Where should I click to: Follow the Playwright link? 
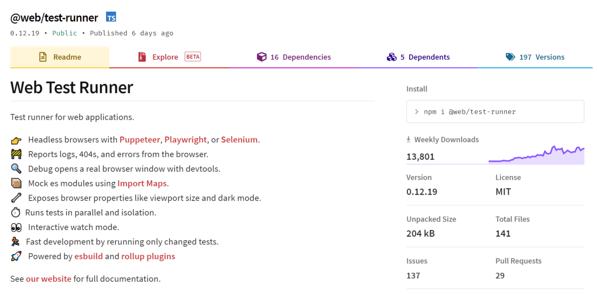(185, 140)
